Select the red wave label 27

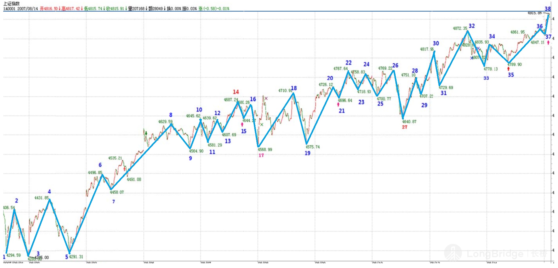[x=404, y=127]
